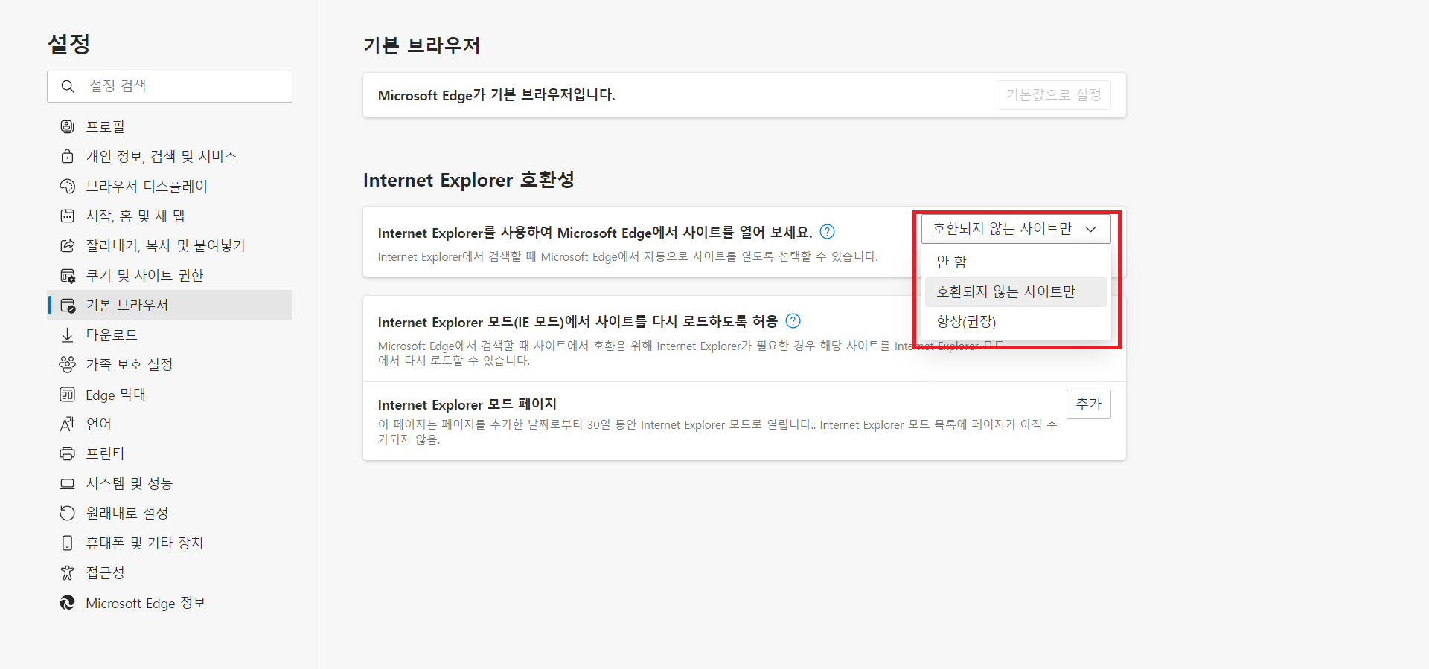The height and width of the screenshot is (669, 1429).
Task: Click the 기본 브라우저 section heading
Action: [x=421, y=45]
